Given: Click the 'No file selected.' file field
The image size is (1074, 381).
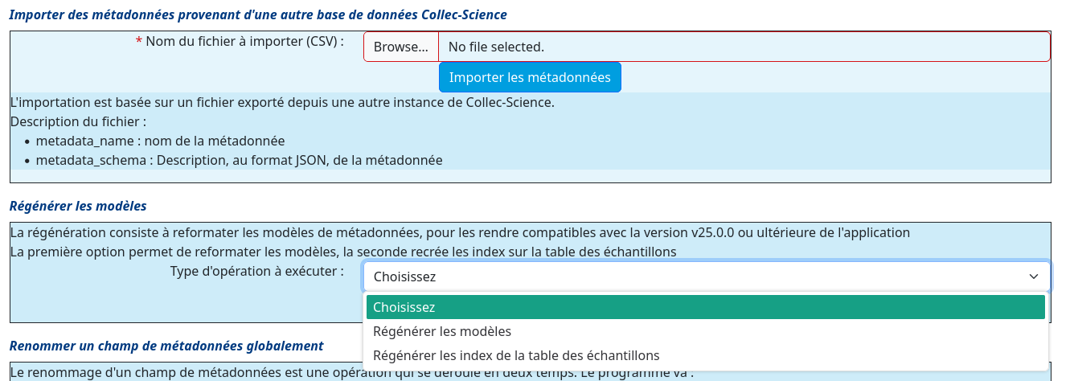Looking at the screenshot, I should [x=744, y=47].
